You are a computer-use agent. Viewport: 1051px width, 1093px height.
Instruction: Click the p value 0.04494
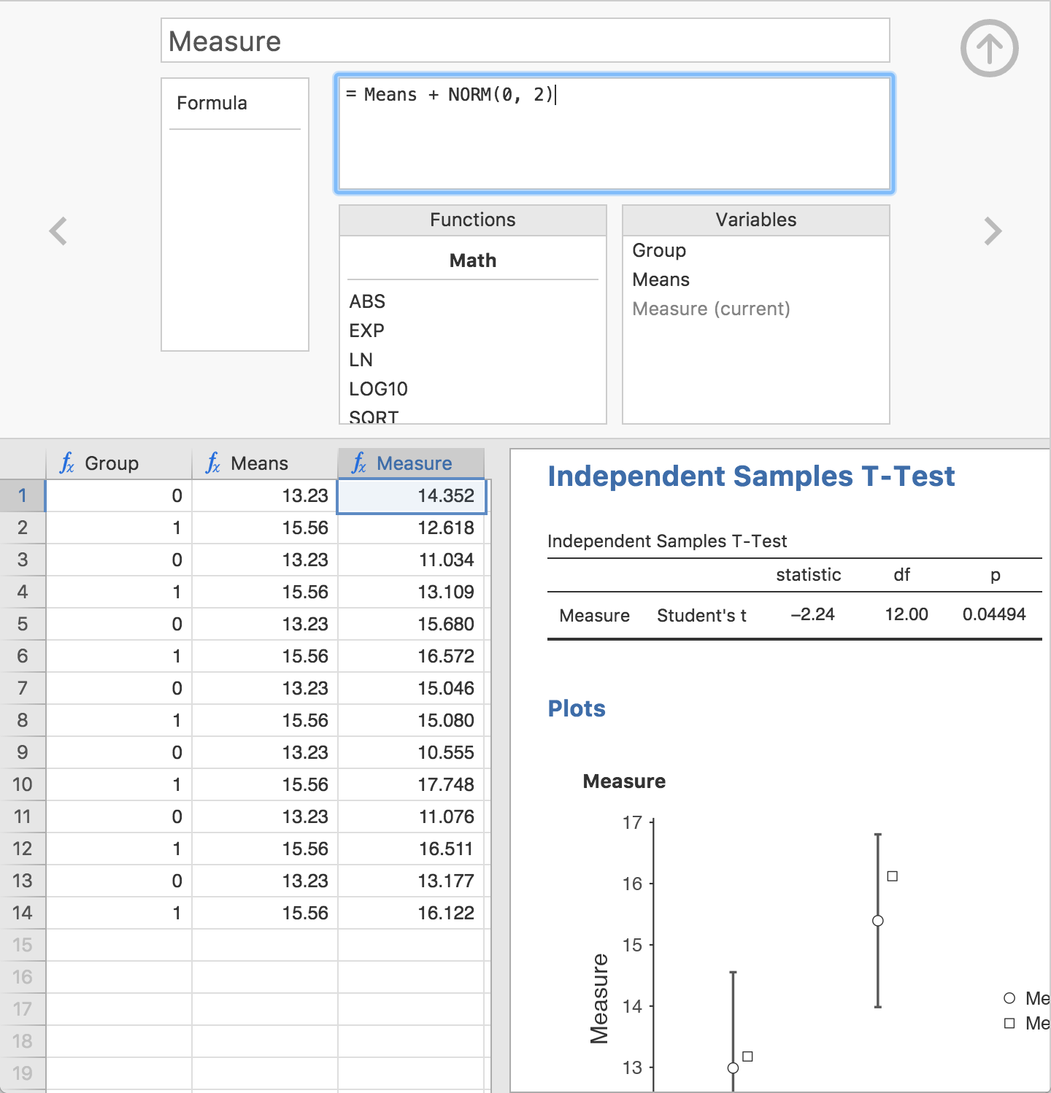point(994,614)
